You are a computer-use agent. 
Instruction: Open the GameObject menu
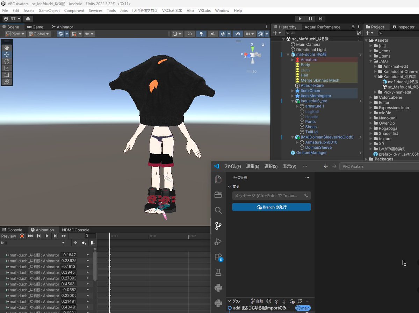pyautogui.click(x=49, y=11)
